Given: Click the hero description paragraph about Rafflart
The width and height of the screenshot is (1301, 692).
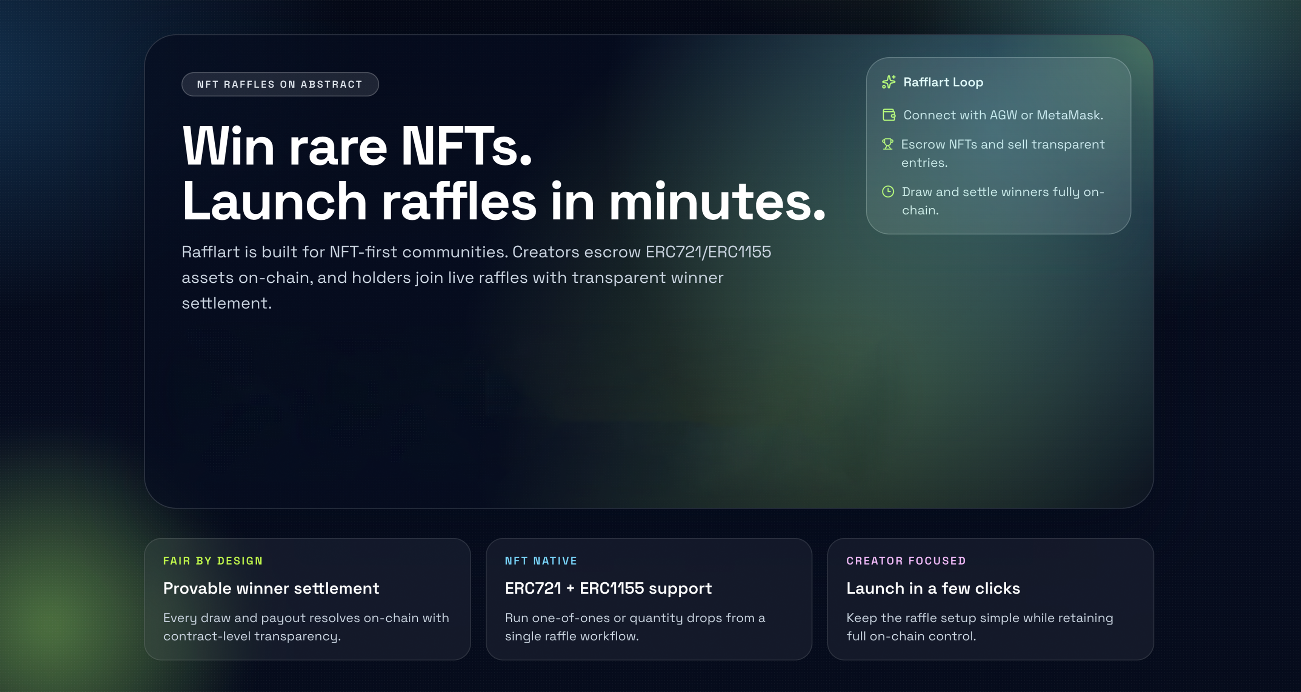Looking at the screenshot, I should click(477, 277).
